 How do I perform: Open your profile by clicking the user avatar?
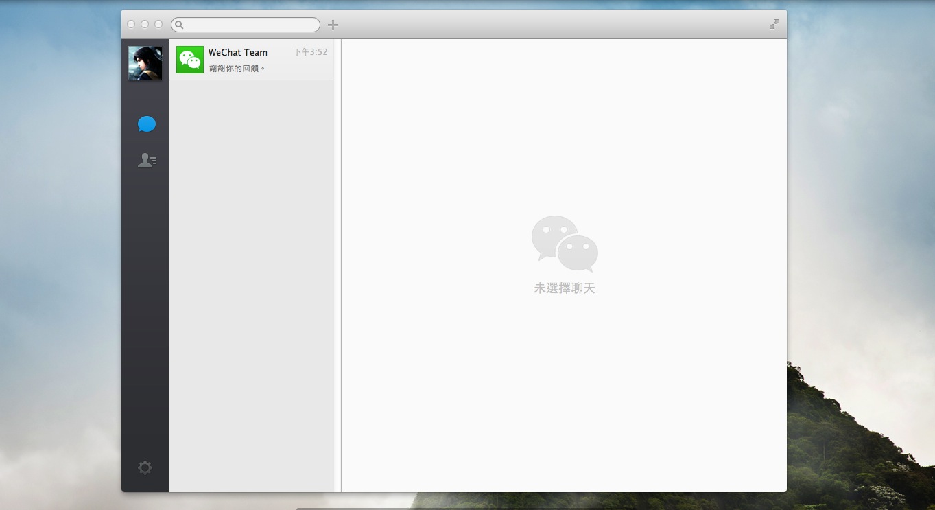(145, 63)
